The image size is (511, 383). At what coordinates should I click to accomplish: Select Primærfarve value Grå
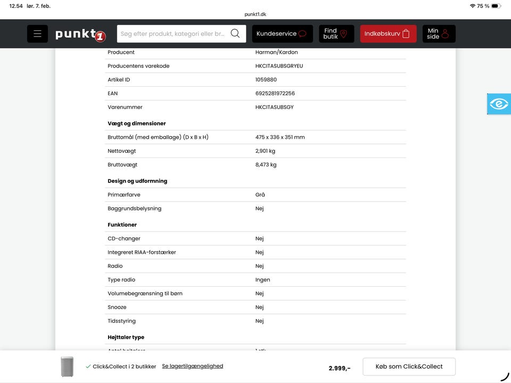[260, 195]
